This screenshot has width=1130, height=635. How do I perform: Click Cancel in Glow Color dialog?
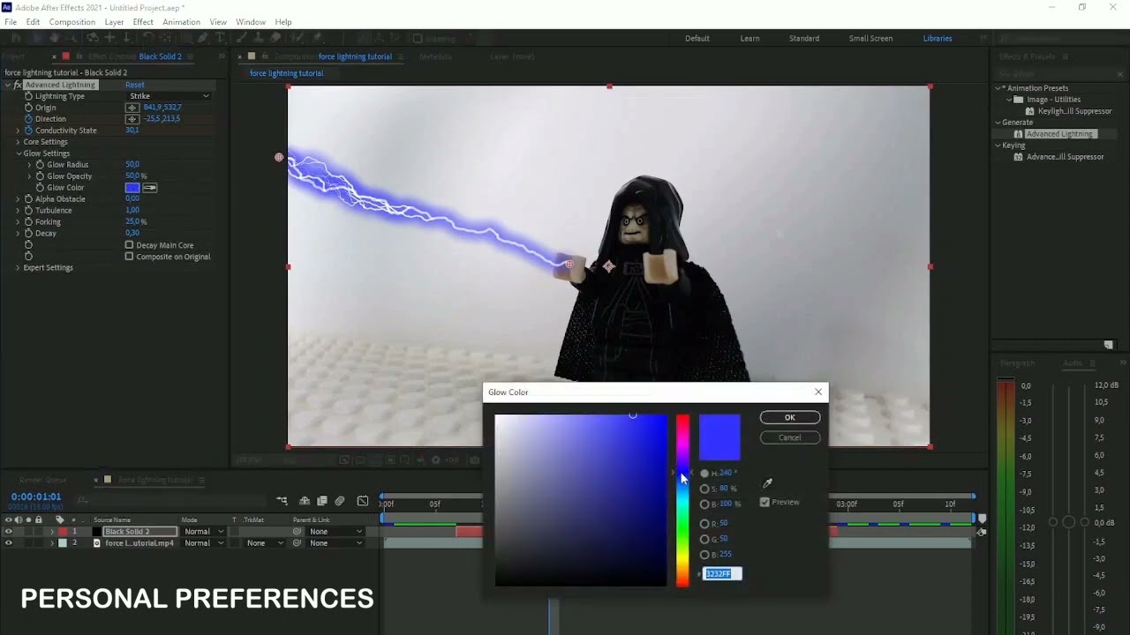click(790, 437)
